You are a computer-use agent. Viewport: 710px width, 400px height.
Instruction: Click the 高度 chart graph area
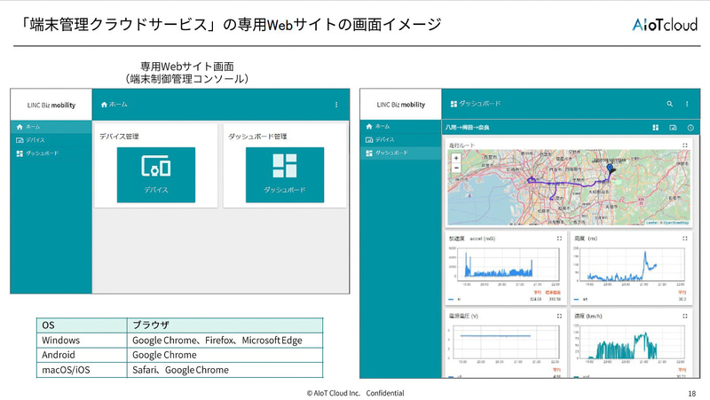tap(633, 263)
